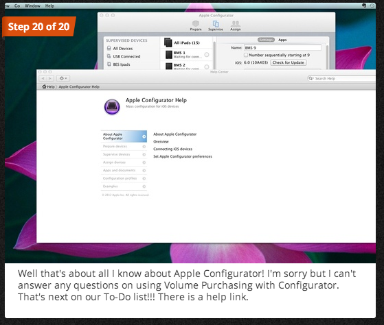Open the Overview help article

tap(161, 141)
